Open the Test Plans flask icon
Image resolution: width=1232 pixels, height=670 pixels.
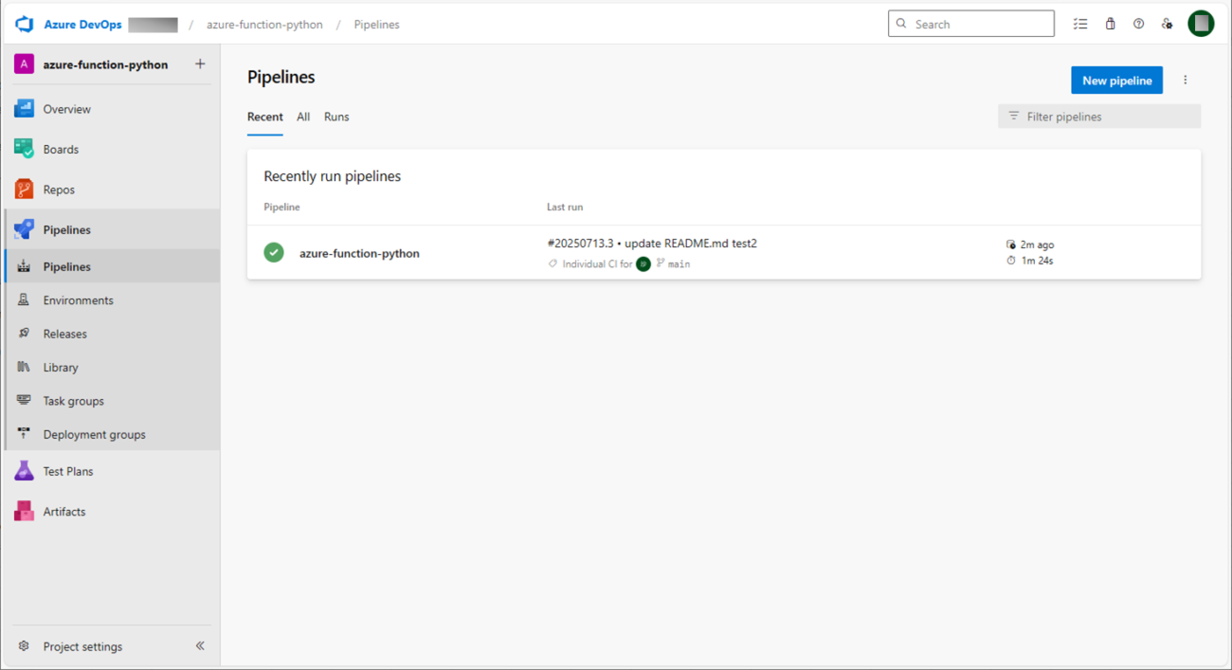(24, 471)
